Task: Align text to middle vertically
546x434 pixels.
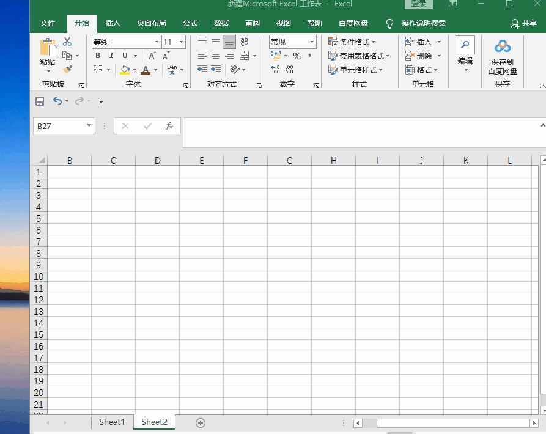Action: (216, 42)
